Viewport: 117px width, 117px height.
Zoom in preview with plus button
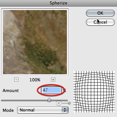pyautogui.click(x=53, y=80)
